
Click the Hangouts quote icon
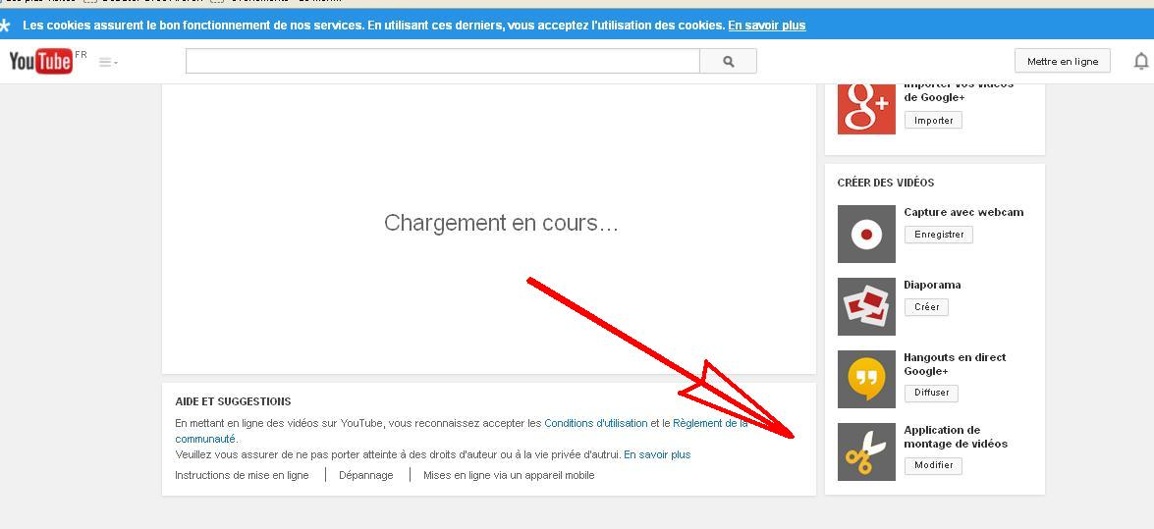point(866,379)
